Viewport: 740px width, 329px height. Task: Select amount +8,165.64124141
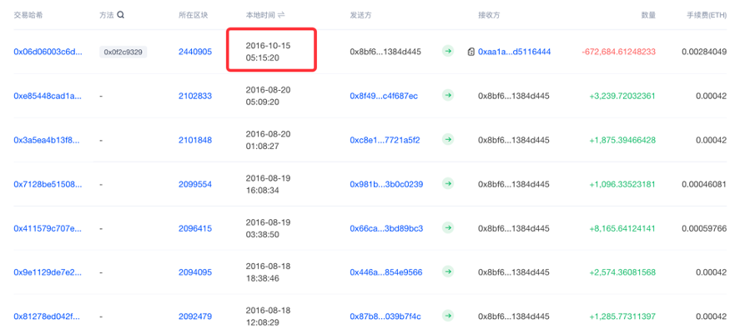622,228
